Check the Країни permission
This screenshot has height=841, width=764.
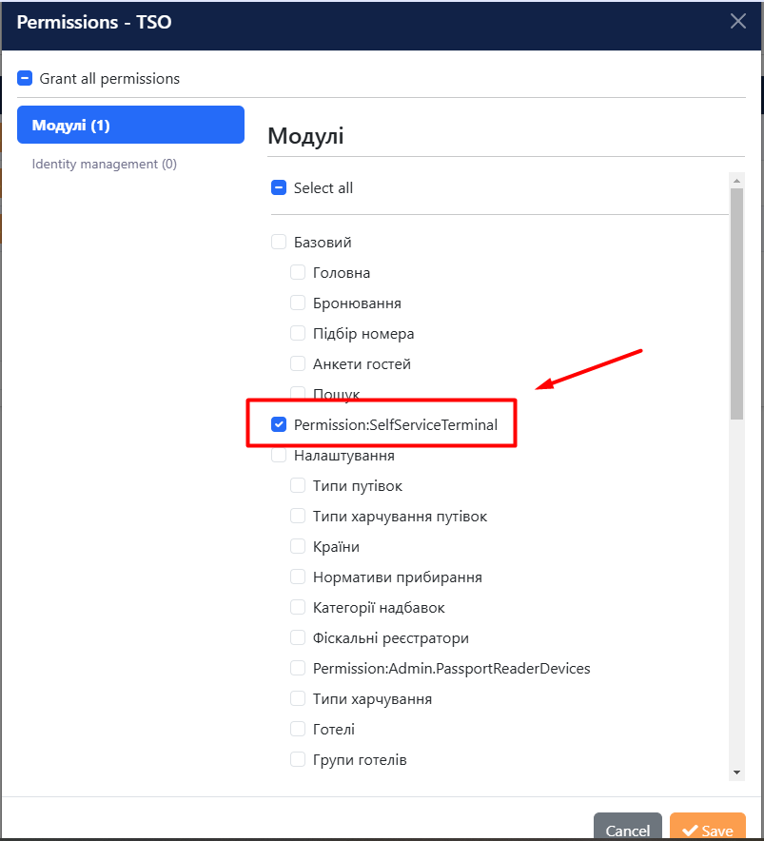click(x=298, y=547)
